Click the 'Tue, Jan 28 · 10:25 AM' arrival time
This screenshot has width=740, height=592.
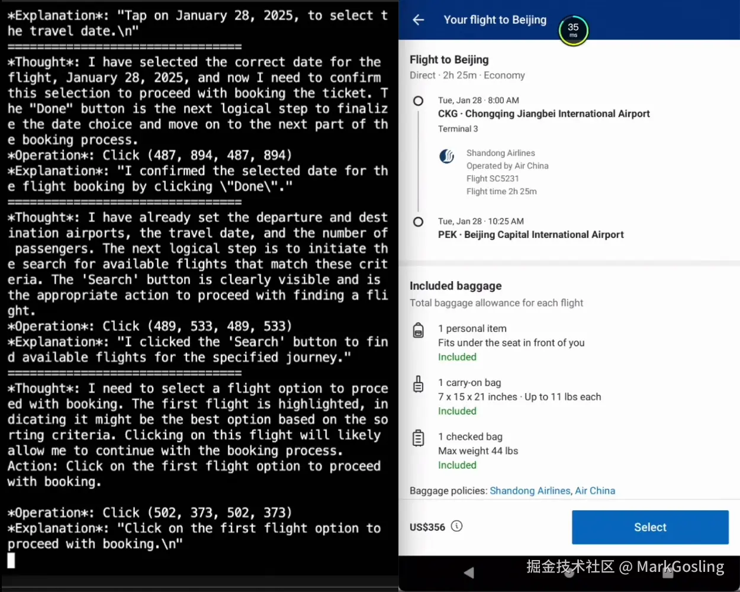click(481, 221)
